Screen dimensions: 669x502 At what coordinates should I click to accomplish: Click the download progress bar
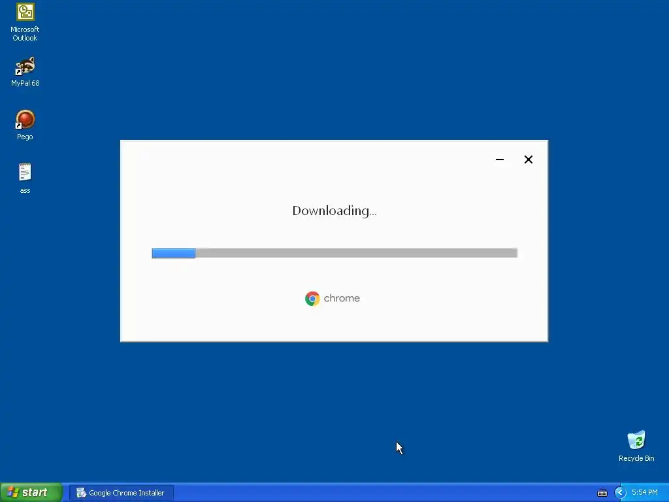[x=334, y=253]
